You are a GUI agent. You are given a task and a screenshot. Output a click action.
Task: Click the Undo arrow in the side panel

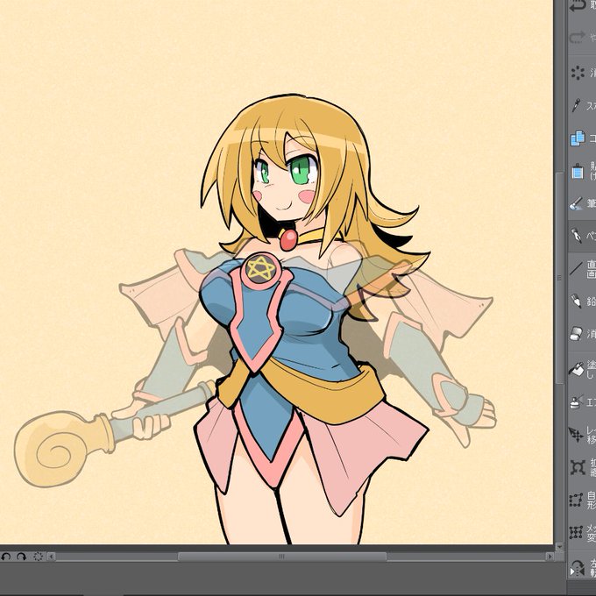pos(578,5)
